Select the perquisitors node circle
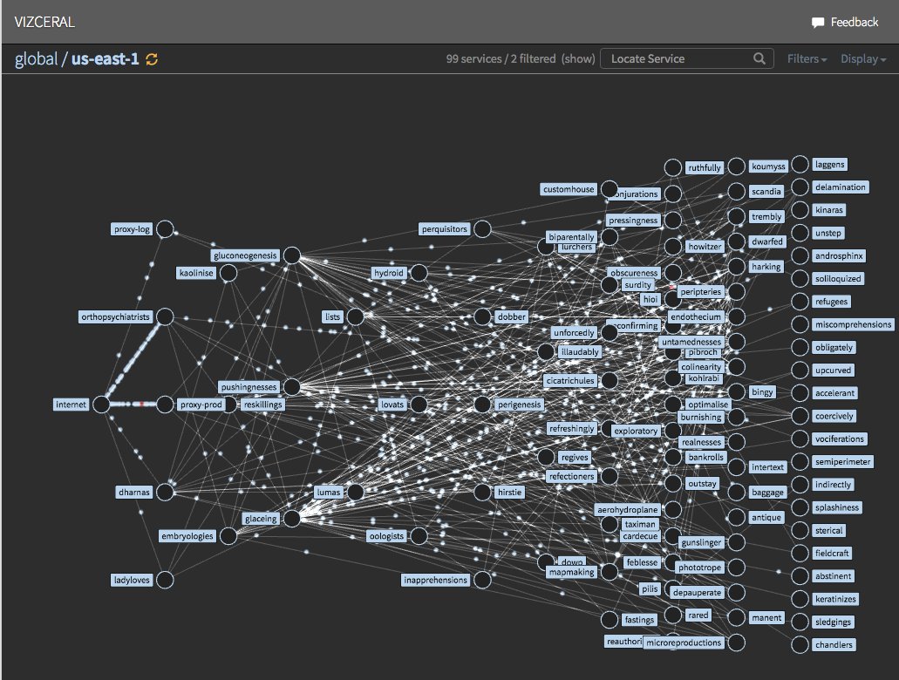This screenshot has width=899, height=680. click(482, 228)
